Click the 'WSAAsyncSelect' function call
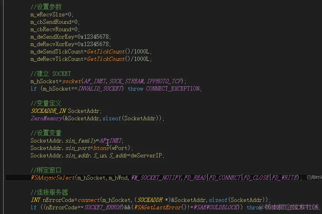Viewport: 322px width, 214px height. point(53,178)
